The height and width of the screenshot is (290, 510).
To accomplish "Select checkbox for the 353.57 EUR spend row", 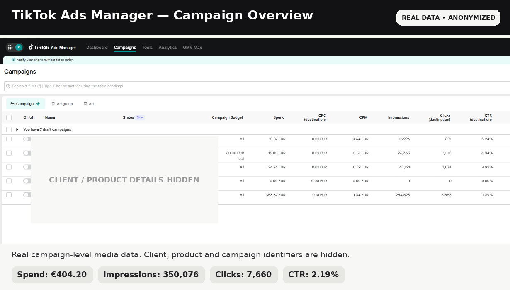I will coord(9,195).
